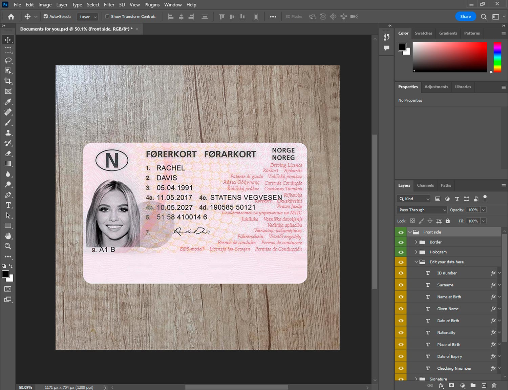Screen dimensions: 508x390
Task: Select the Lasso tool
Action: click(x=8, y=60)
